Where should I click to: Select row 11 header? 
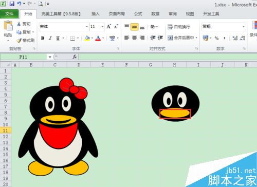6,130
